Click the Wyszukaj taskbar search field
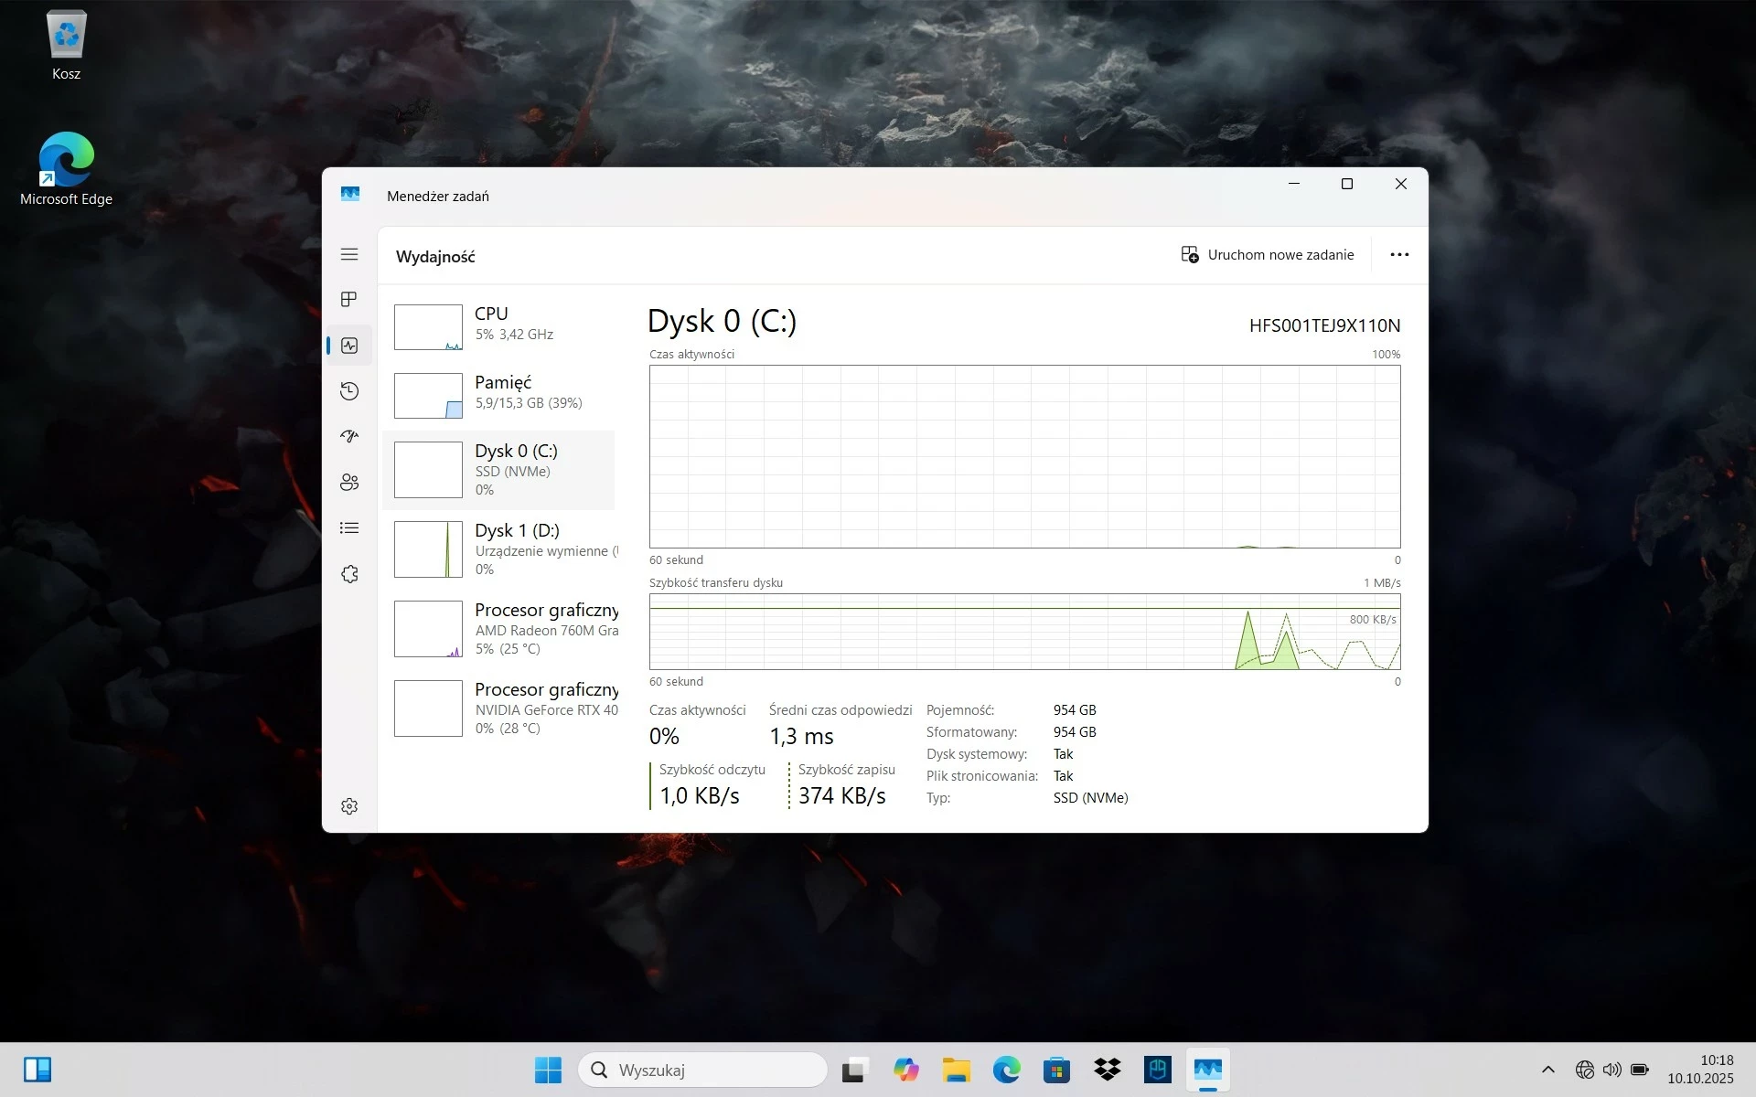Viewport: 1756px width, 1097px height. [702, 1070]
